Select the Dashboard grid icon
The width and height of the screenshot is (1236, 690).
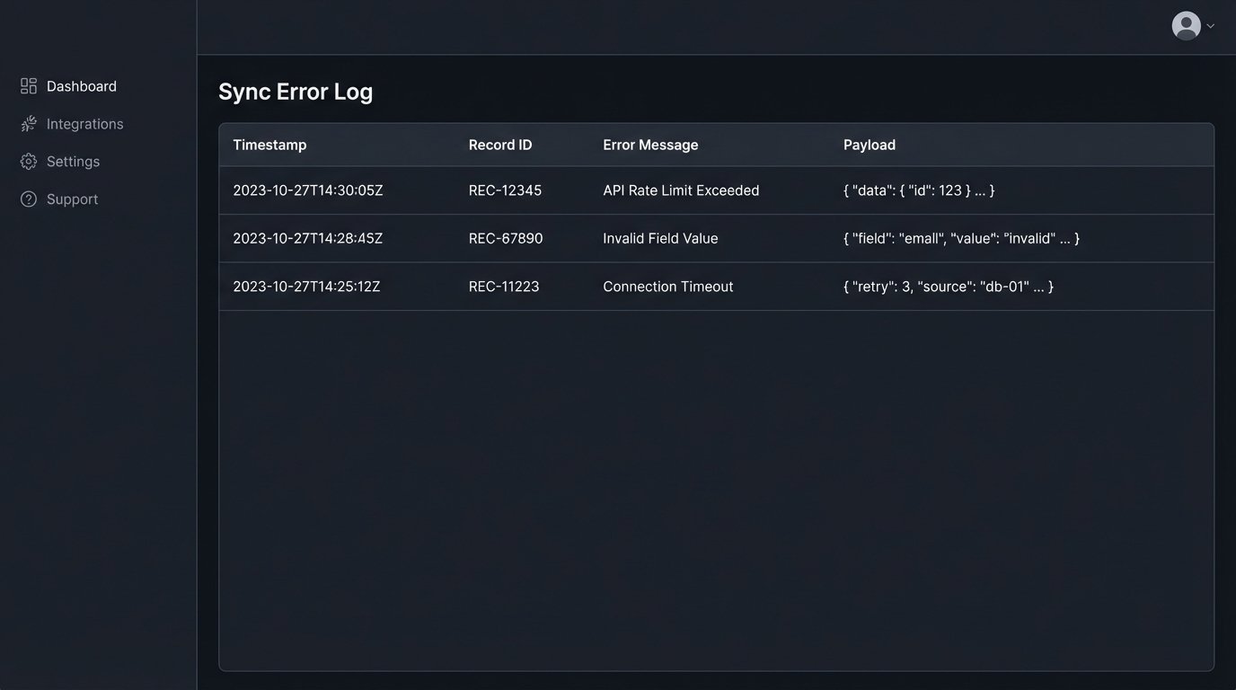pyautogui.click(x=29, y=85)
